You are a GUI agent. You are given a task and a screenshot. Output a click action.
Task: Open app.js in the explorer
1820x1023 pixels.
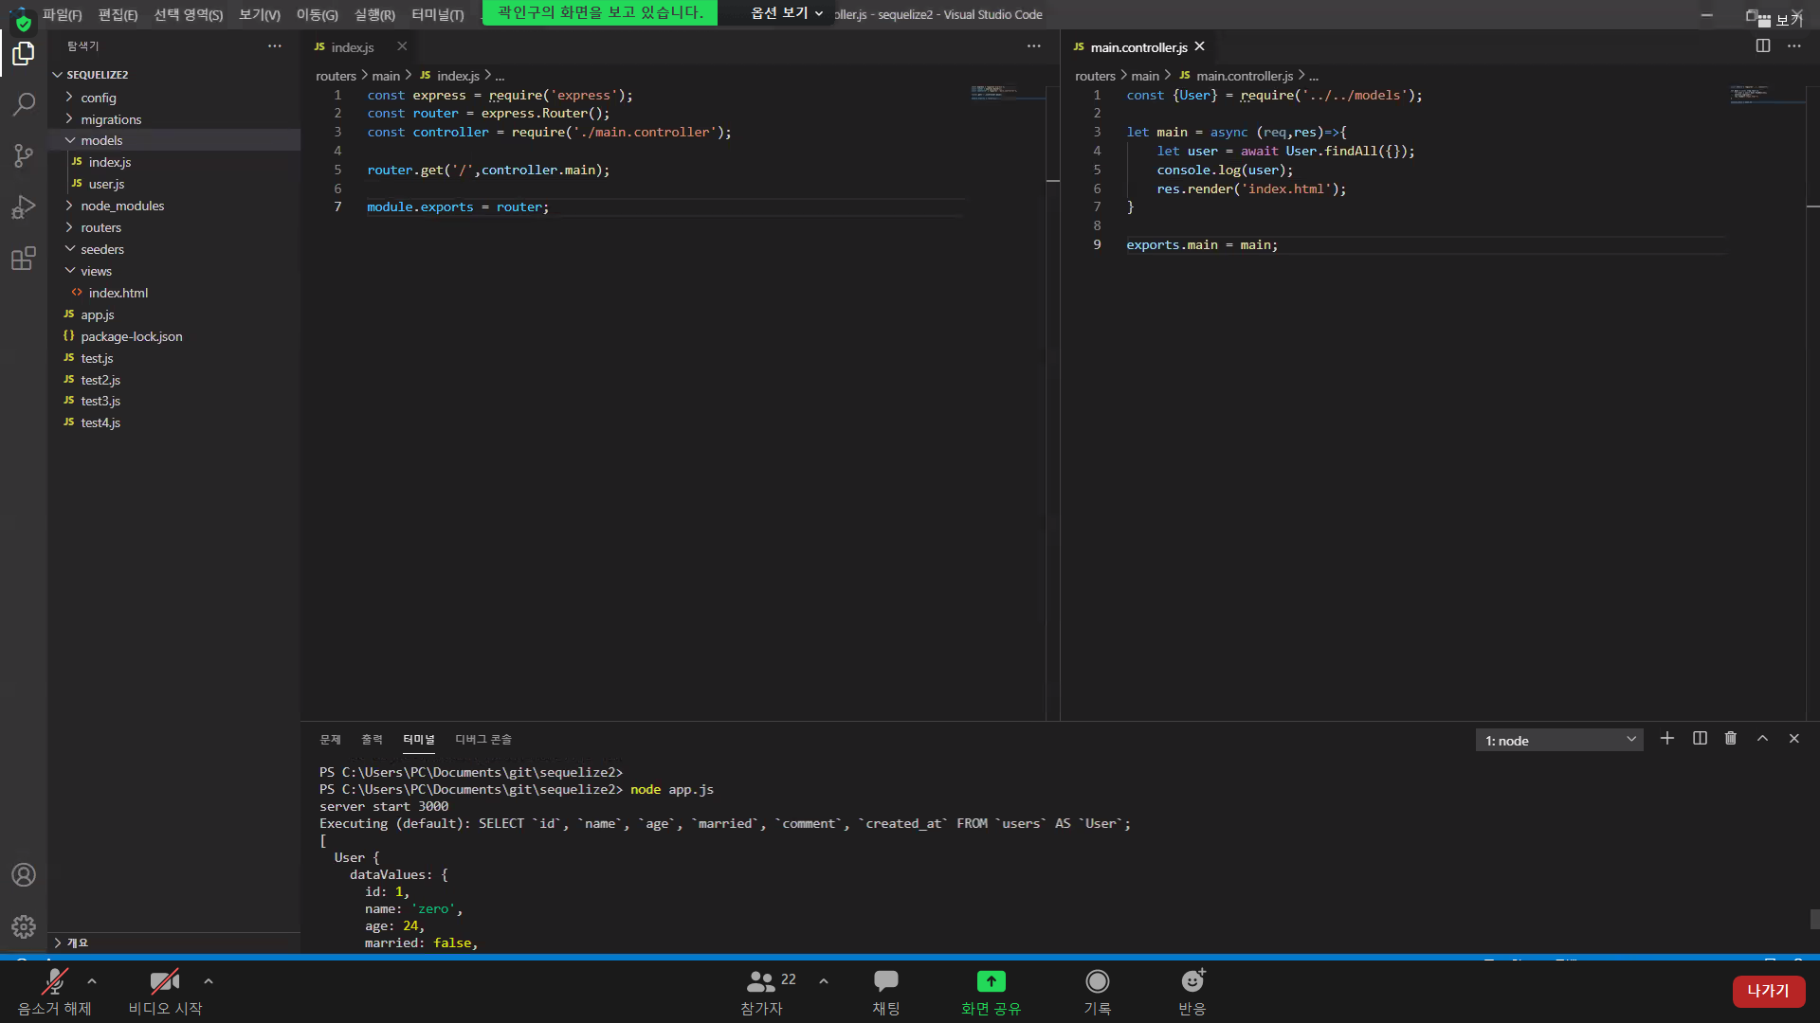97,314
